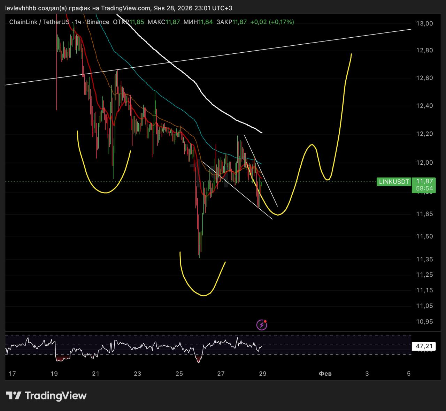Click the RSI value label 47,21
Image resolution: width=446 pixels, height=411 pixels.
coord(424,346)
